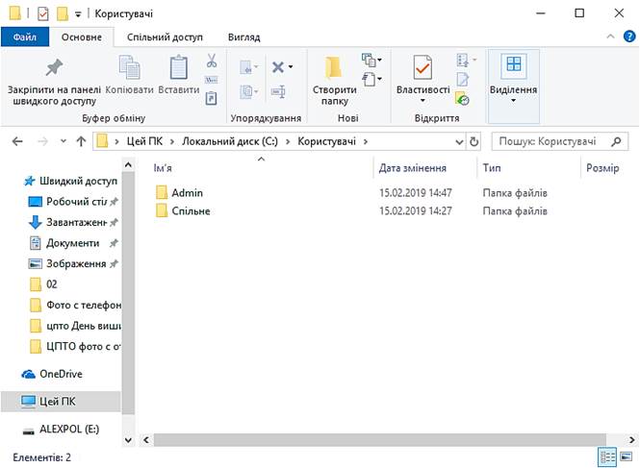640x468 pixels.
Task: Click the Copy to icon in Упорядкування
Action: click(246, 91)
